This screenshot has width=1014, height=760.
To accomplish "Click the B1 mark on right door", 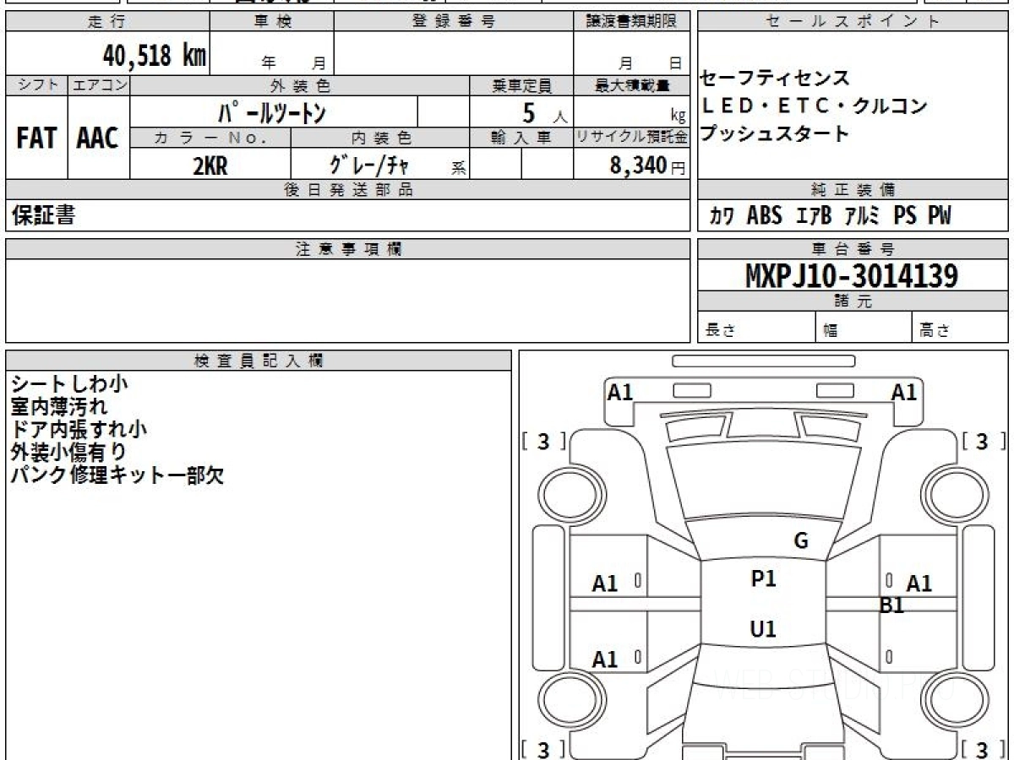I will pos(892,605).
